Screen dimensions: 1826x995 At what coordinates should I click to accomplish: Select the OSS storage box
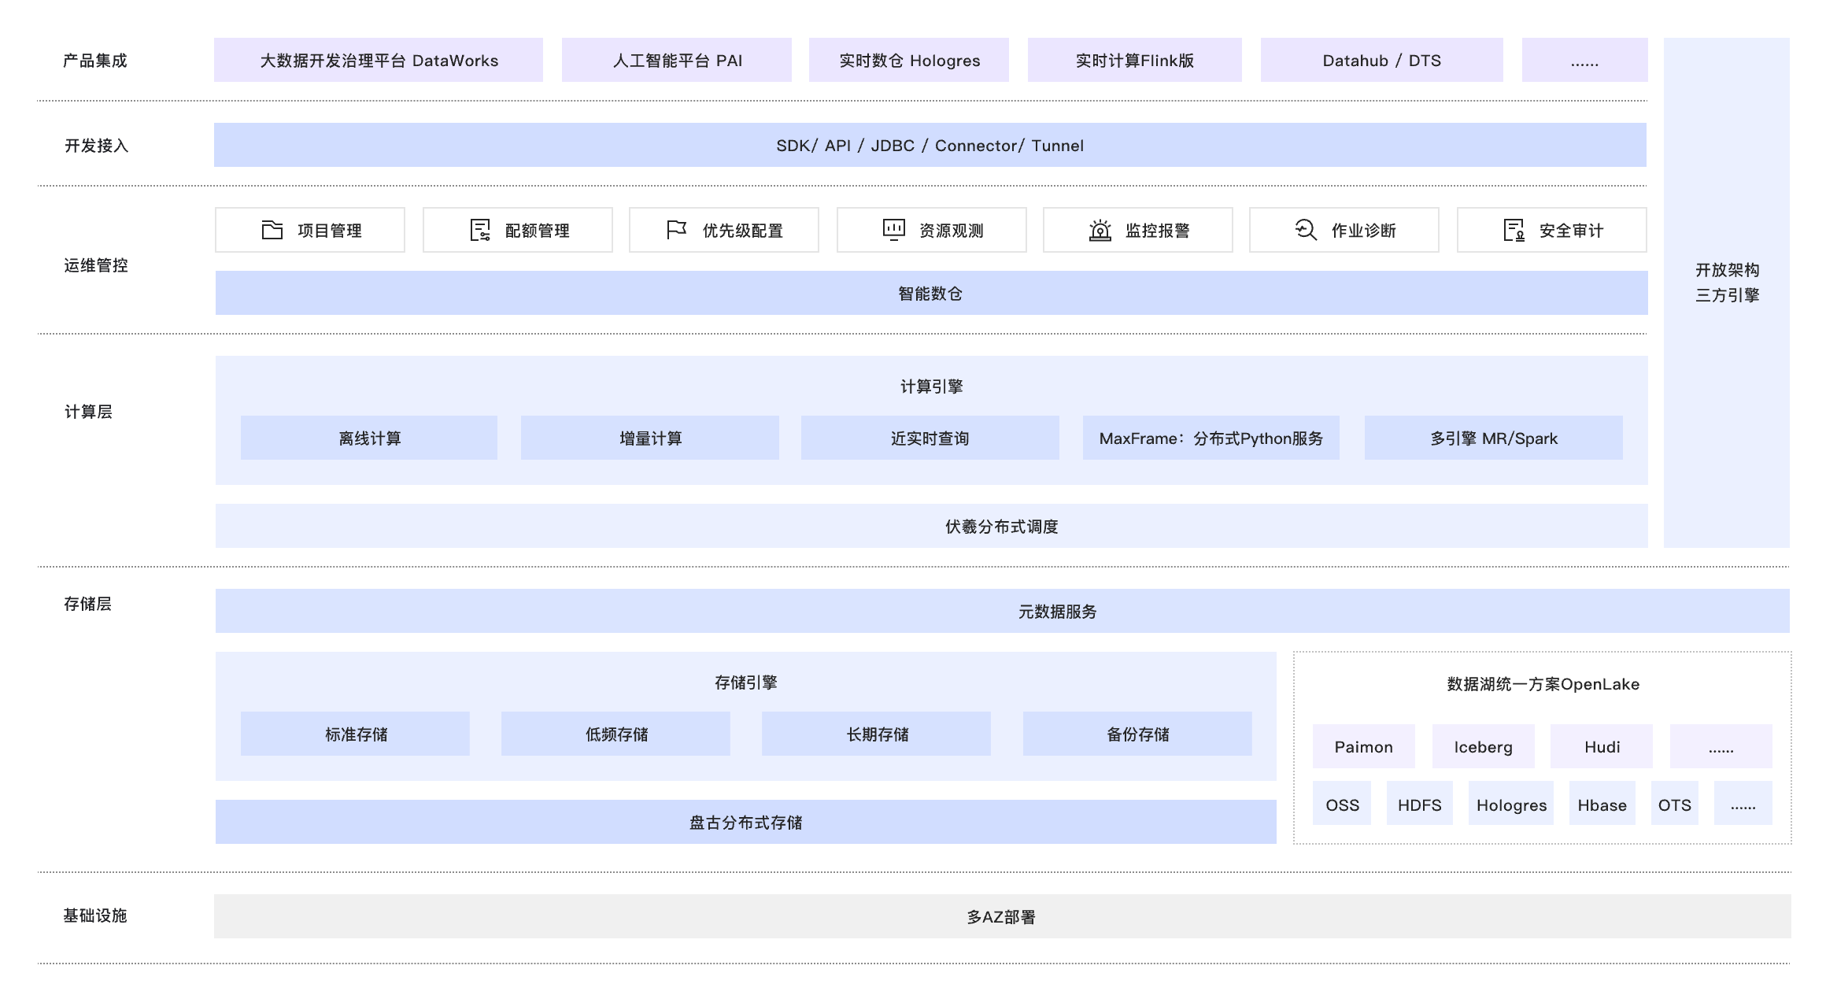point(1342,803)
